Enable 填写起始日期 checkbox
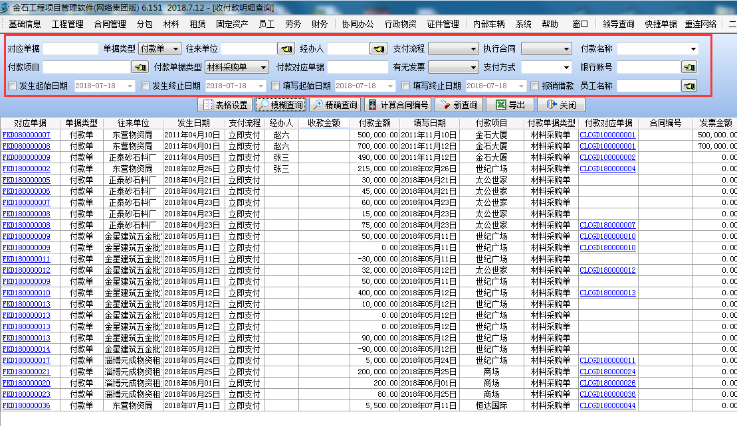This screenshot has width=737, height=426. click(x=276, y=86)
